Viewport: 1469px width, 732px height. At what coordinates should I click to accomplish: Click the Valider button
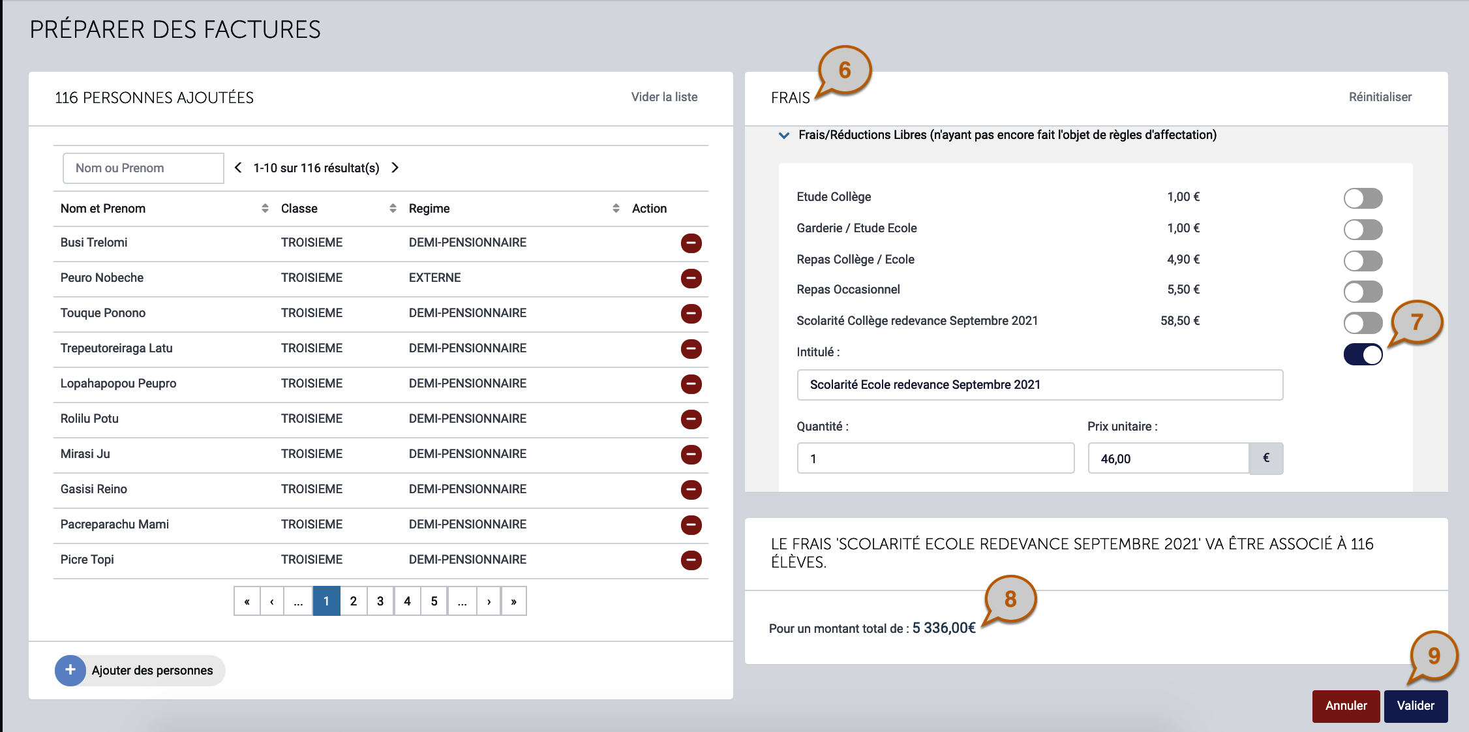pyautogui.click(x=1416, y=706)
